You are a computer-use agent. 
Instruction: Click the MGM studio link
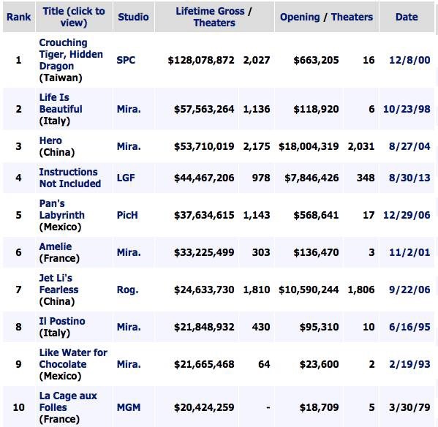coord(129,407)
